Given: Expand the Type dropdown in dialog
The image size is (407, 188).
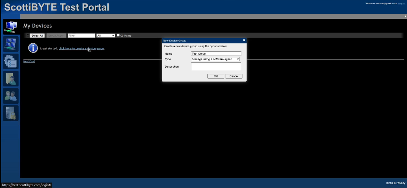Looking at the screenshot, I should [216, 59].
